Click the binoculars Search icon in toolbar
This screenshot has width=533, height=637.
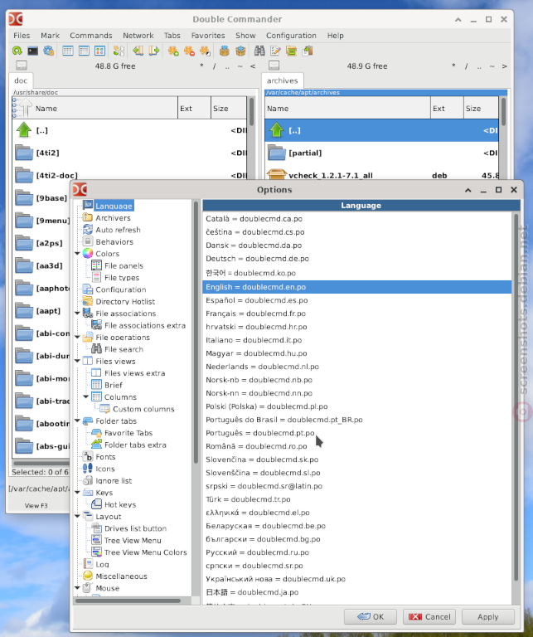click(x=259, y=51)
